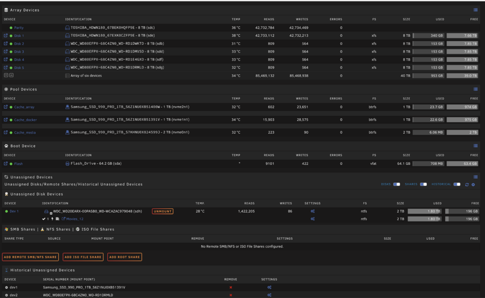Click the drive icon beside WDC_WD20EARX (sdh)
The height and width of the screenshot is (298, 485).
pos(47,211)
